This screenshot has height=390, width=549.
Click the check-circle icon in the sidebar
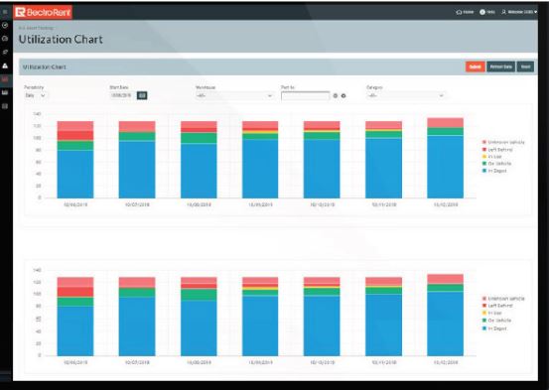pos(5,25)
